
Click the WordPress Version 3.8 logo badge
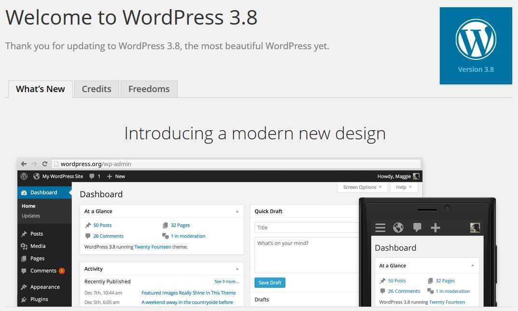(x=476, y=46)
